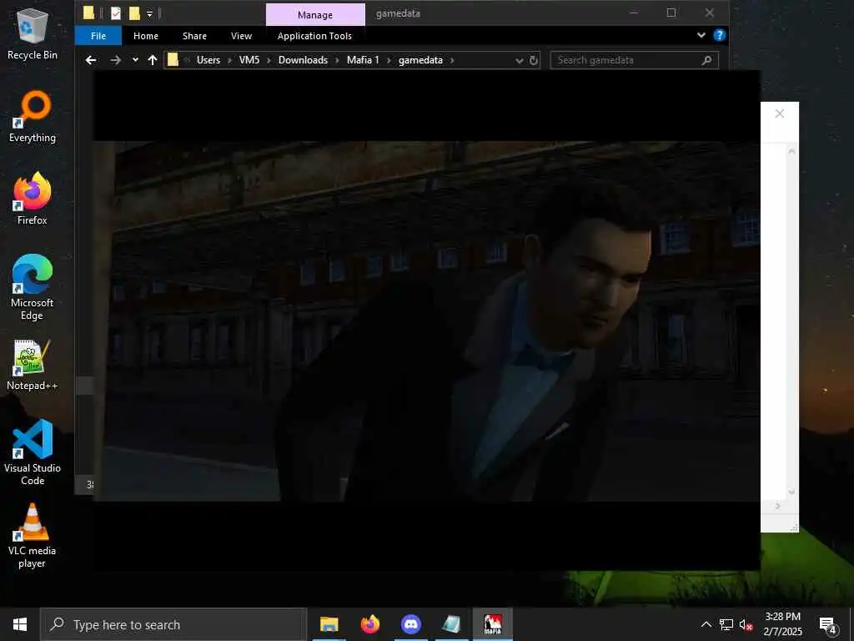Click inside the Mafia game cutscene window
The image size is (854, 641).
click(x=427, y=320)
